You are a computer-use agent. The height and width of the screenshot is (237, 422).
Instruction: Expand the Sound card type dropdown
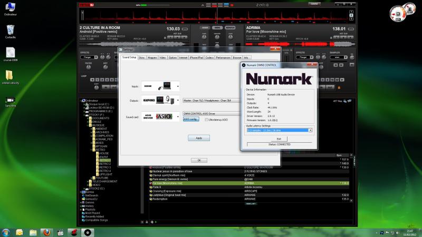click(178, 116)
